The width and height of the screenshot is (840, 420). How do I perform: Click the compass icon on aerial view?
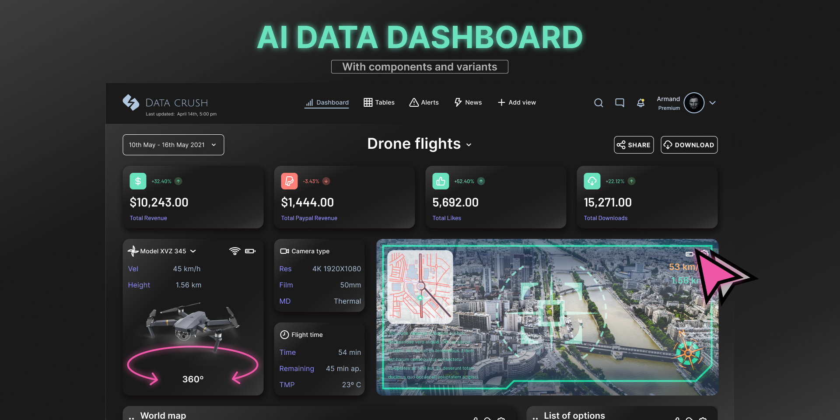point(687,352)
